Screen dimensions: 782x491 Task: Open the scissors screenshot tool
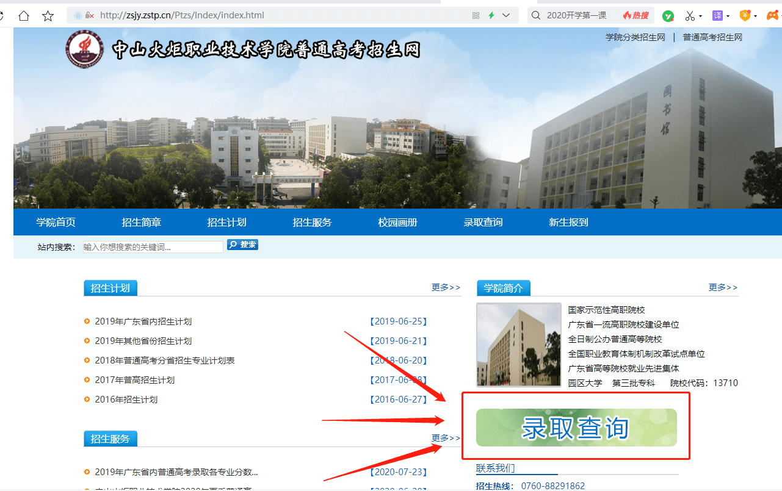690,16
